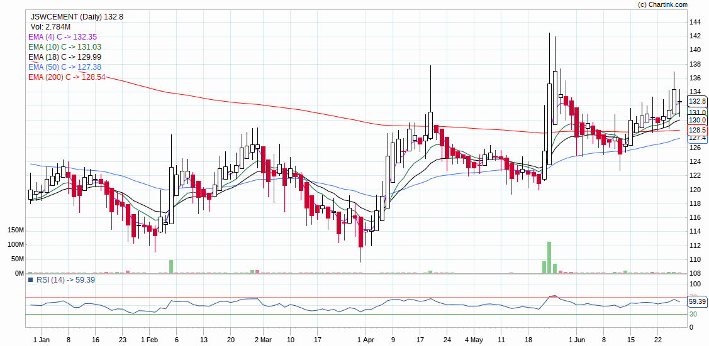Click the tallest green volume bar in late May
Image resolution: width=709 pixels, height=346 pixels.
point(549,257)
